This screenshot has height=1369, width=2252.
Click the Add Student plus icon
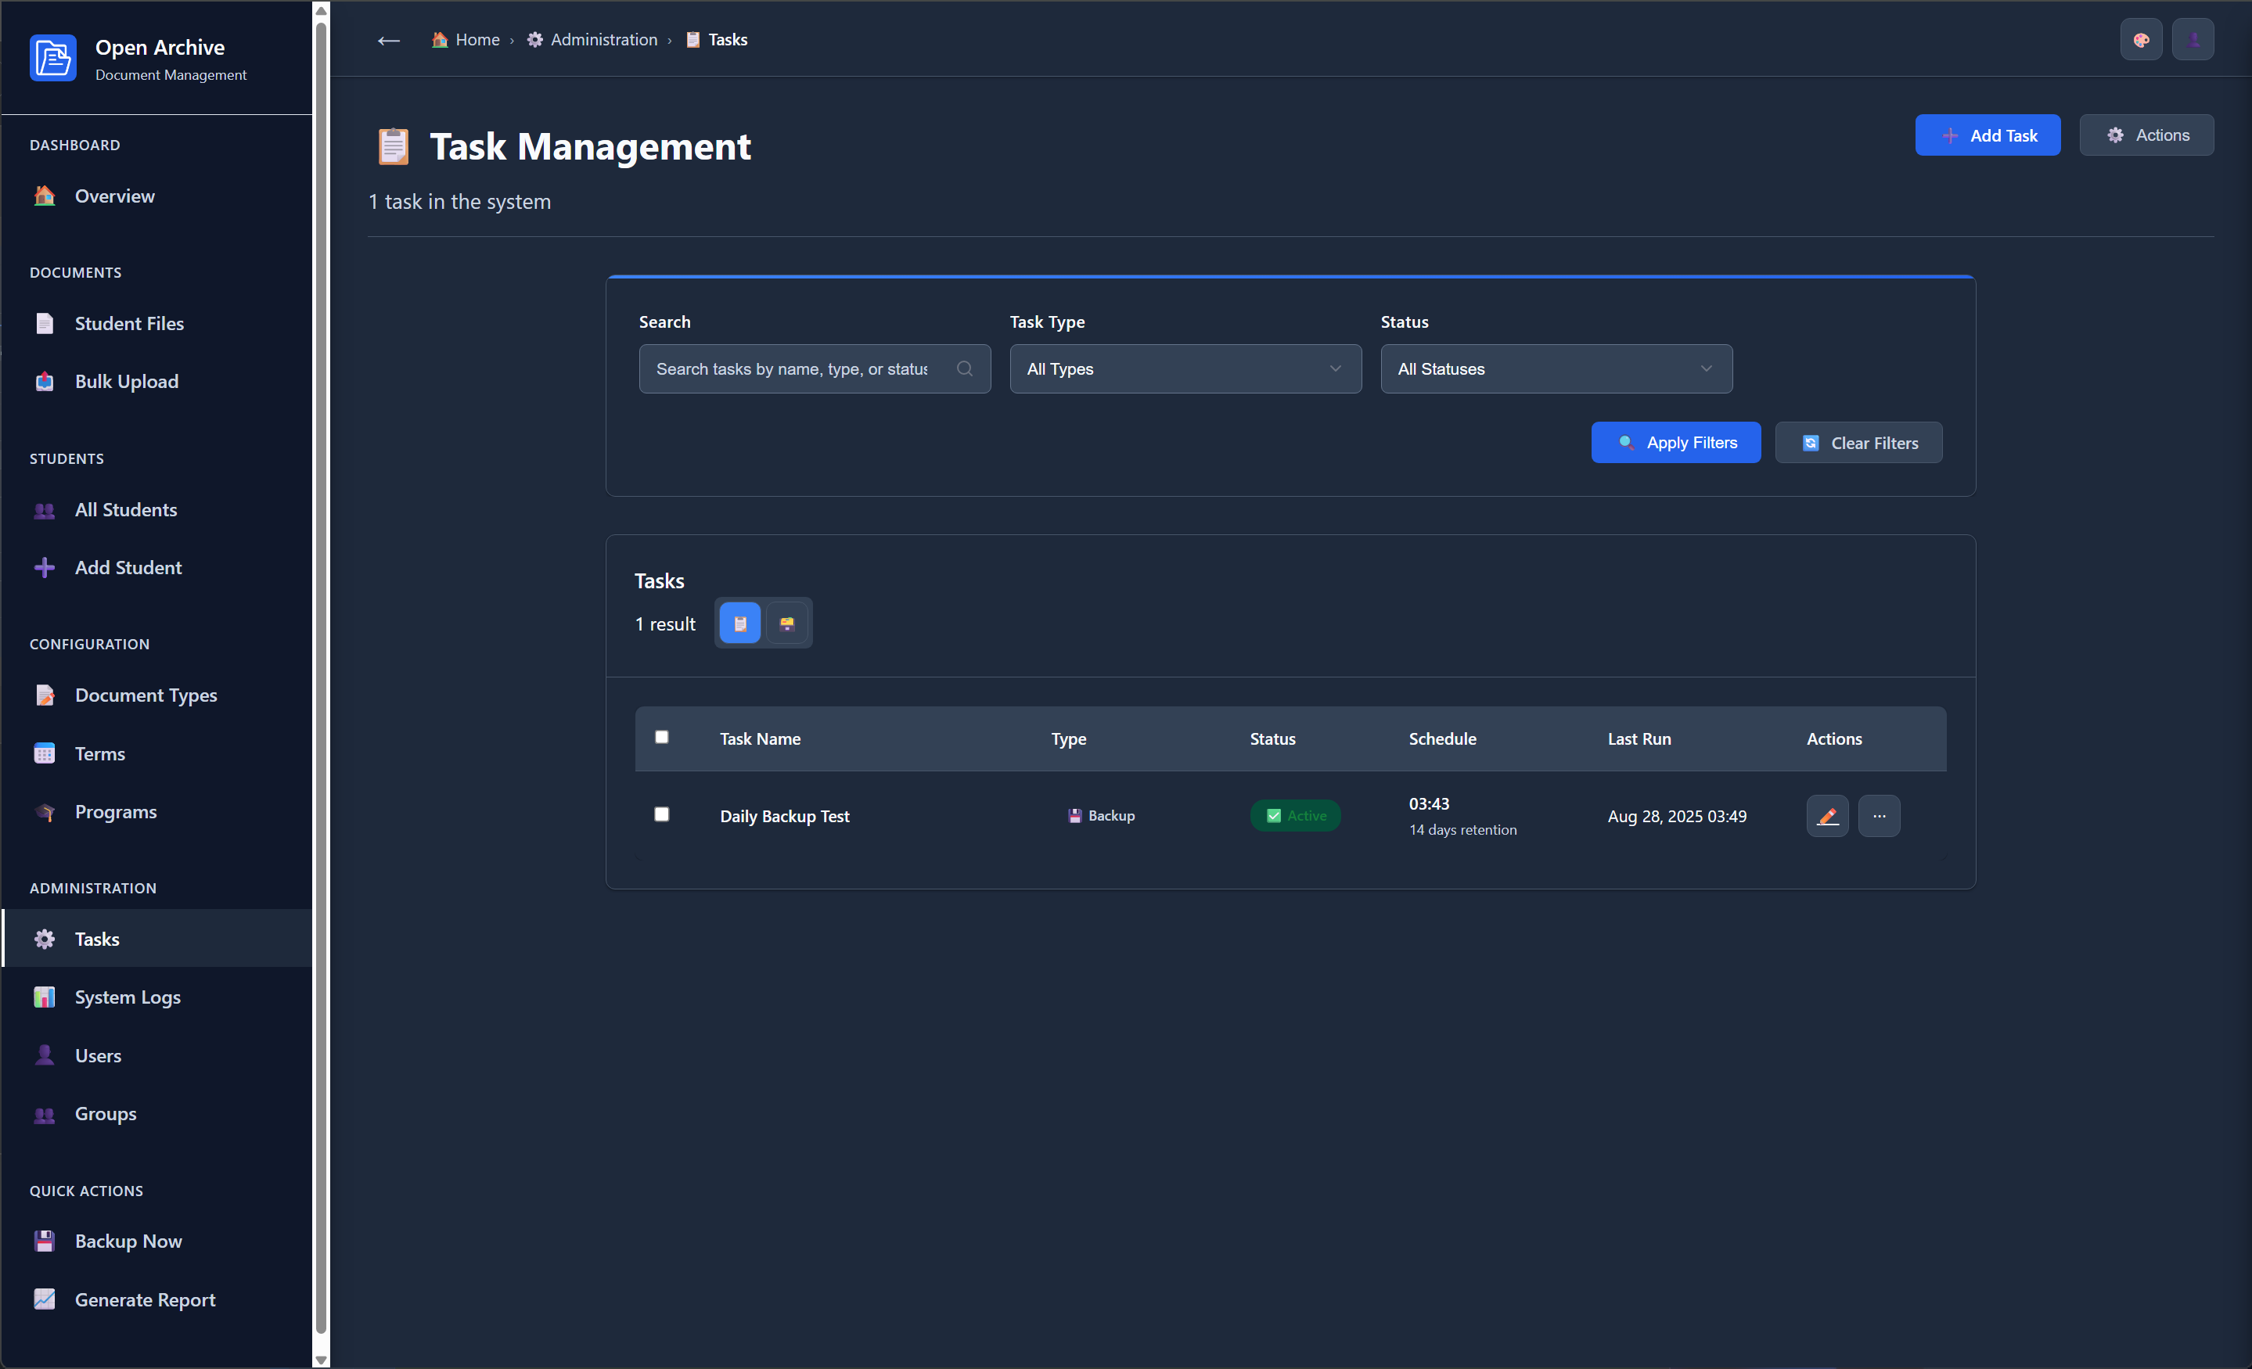[x=44, y=567]
